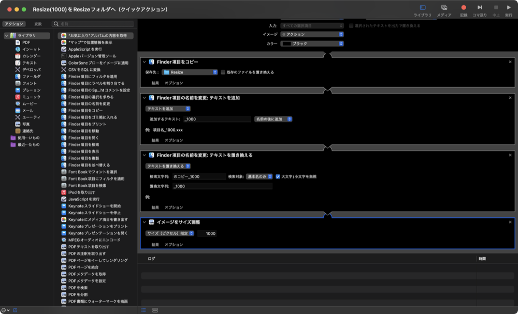518x314 pixels.
Task: Collapse the イメージをサイズ調整 action
Action: tap(145, 222)
